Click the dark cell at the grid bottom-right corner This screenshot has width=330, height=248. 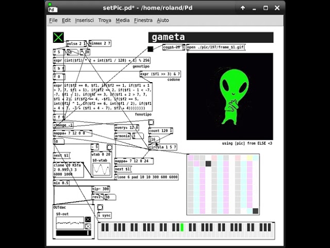pyautogui.click(x=256, y=211)
